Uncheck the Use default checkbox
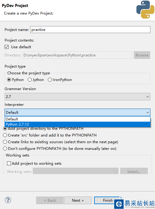This screenshot has height=209, width=155. 7,47
